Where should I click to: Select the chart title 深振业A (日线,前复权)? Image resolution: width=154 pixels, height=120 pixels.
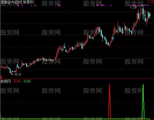(17, 2)
